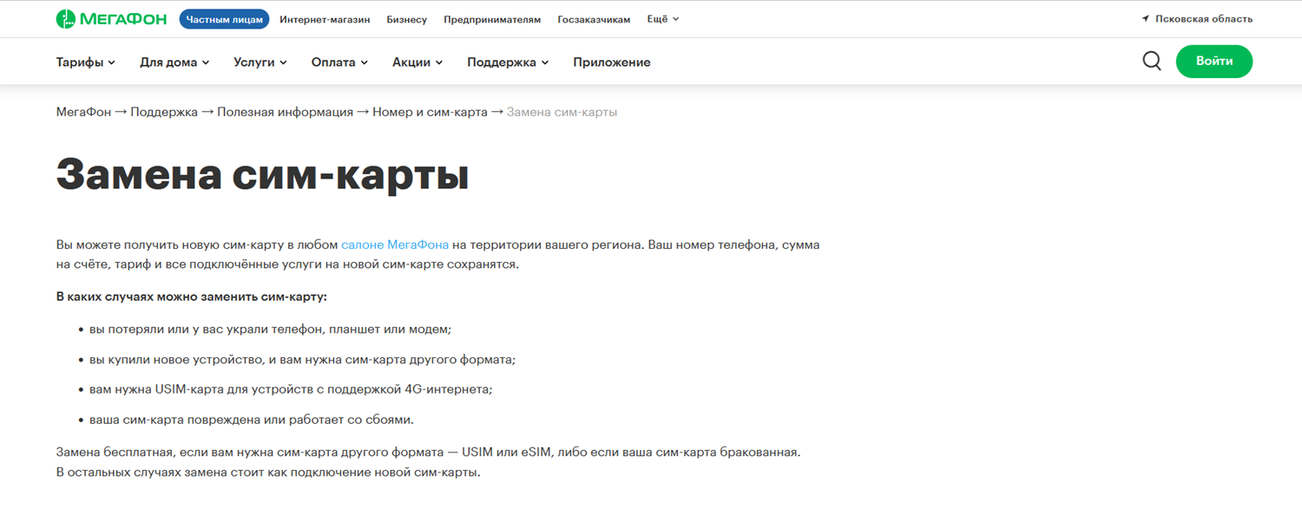Select Частным лицам tab
Screen dimensions: 1302x508
pos(224,19)
